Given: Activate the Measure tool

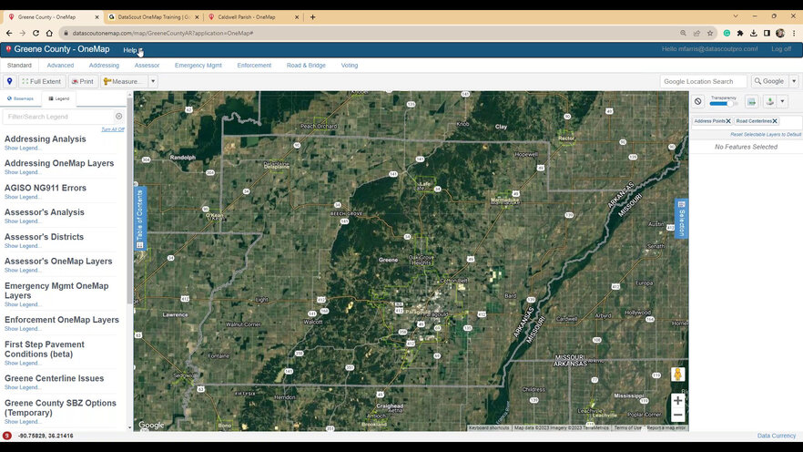Looking at the screenshot, I should (x=124, y=81).
